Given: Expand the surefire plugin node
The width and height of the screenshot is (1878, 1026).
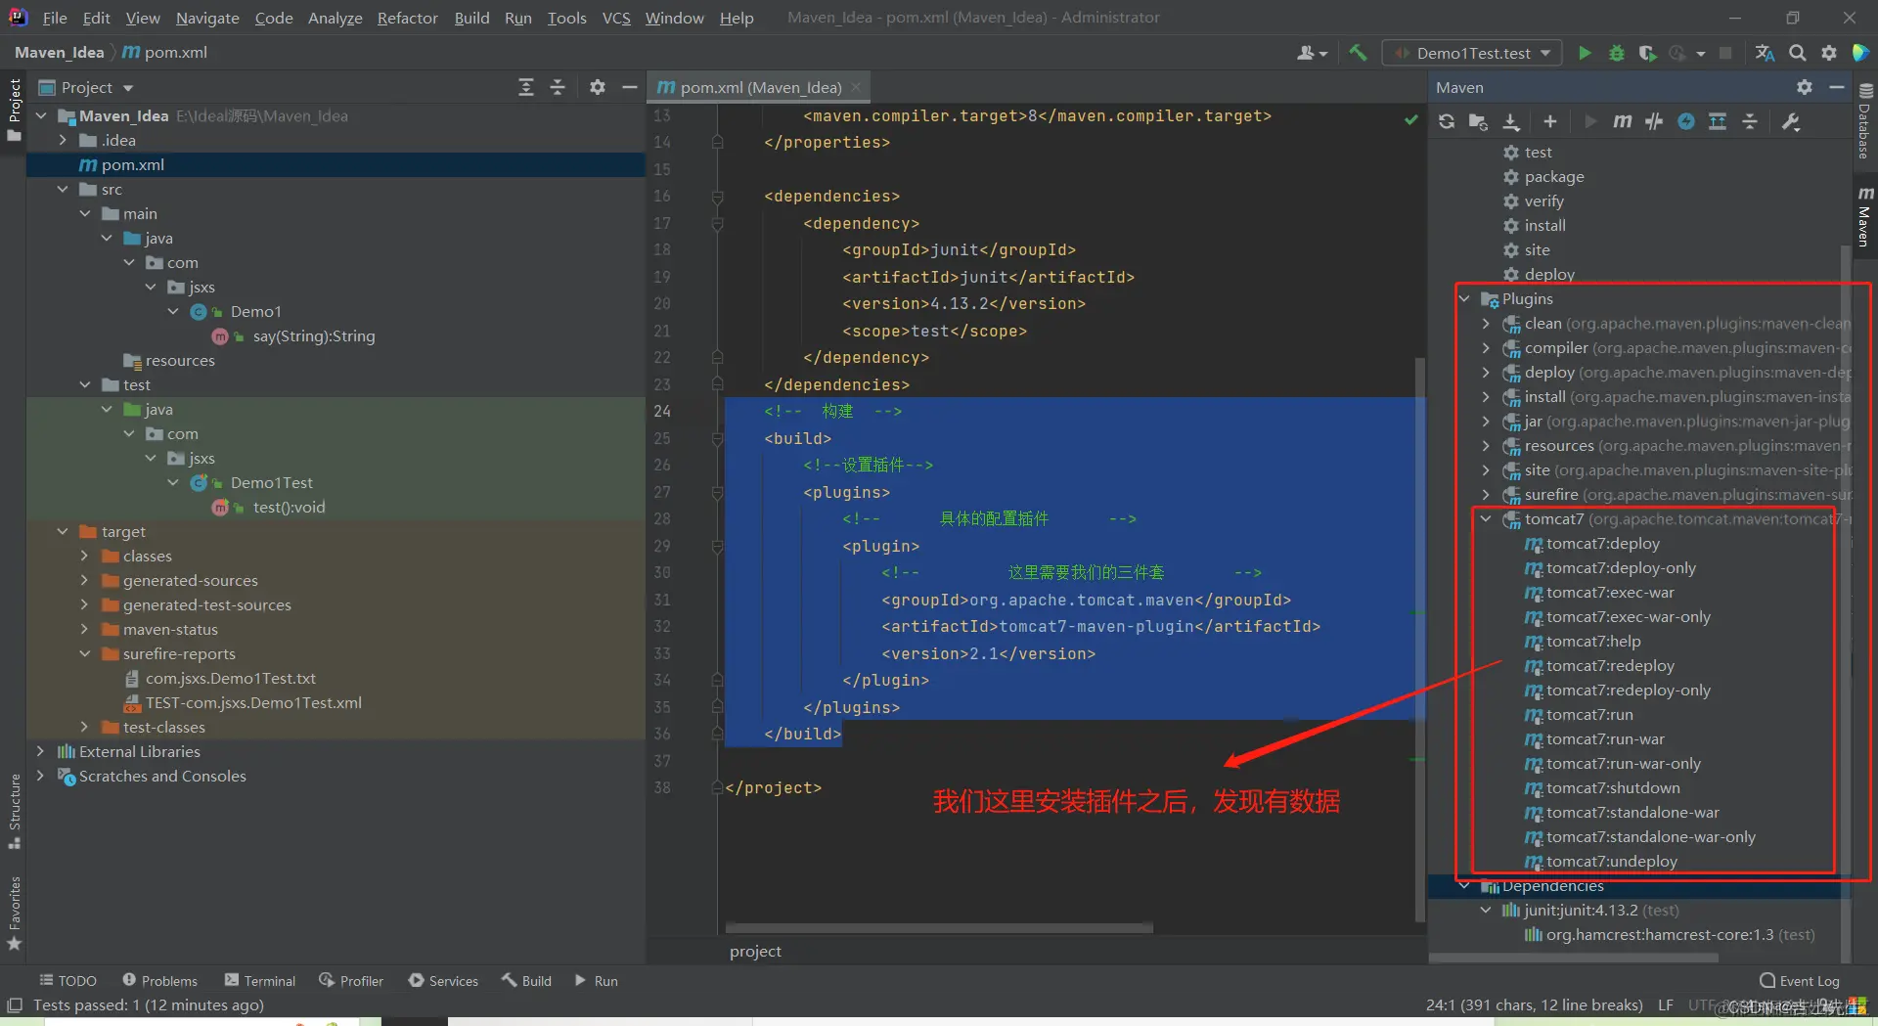Looking at the screenshot, I should coord(1486,495).
